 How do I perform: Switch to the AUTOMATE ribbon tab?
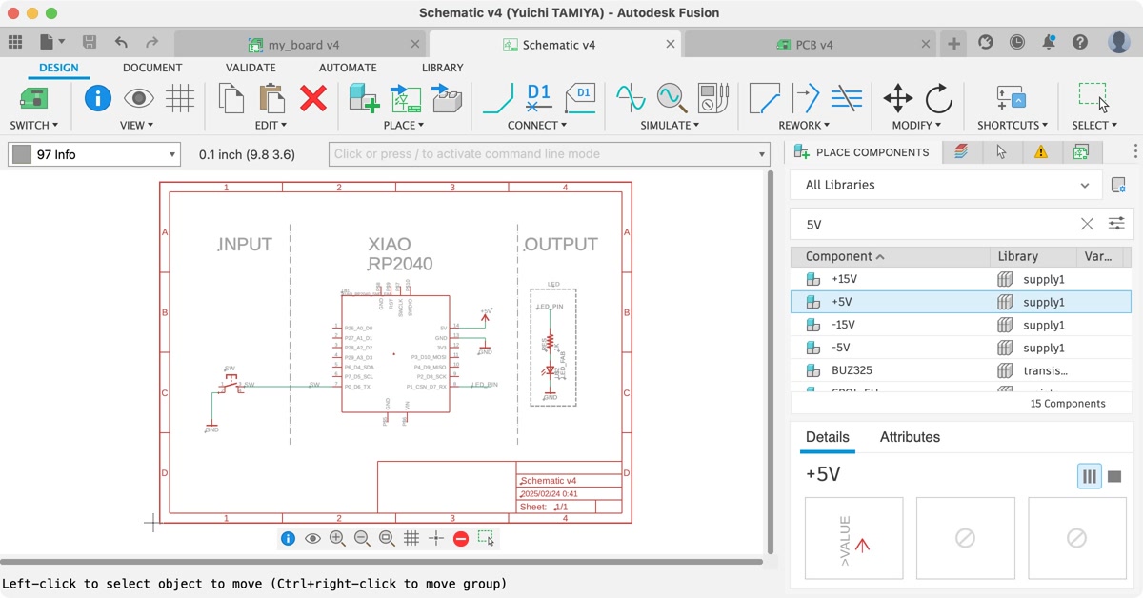348,68
